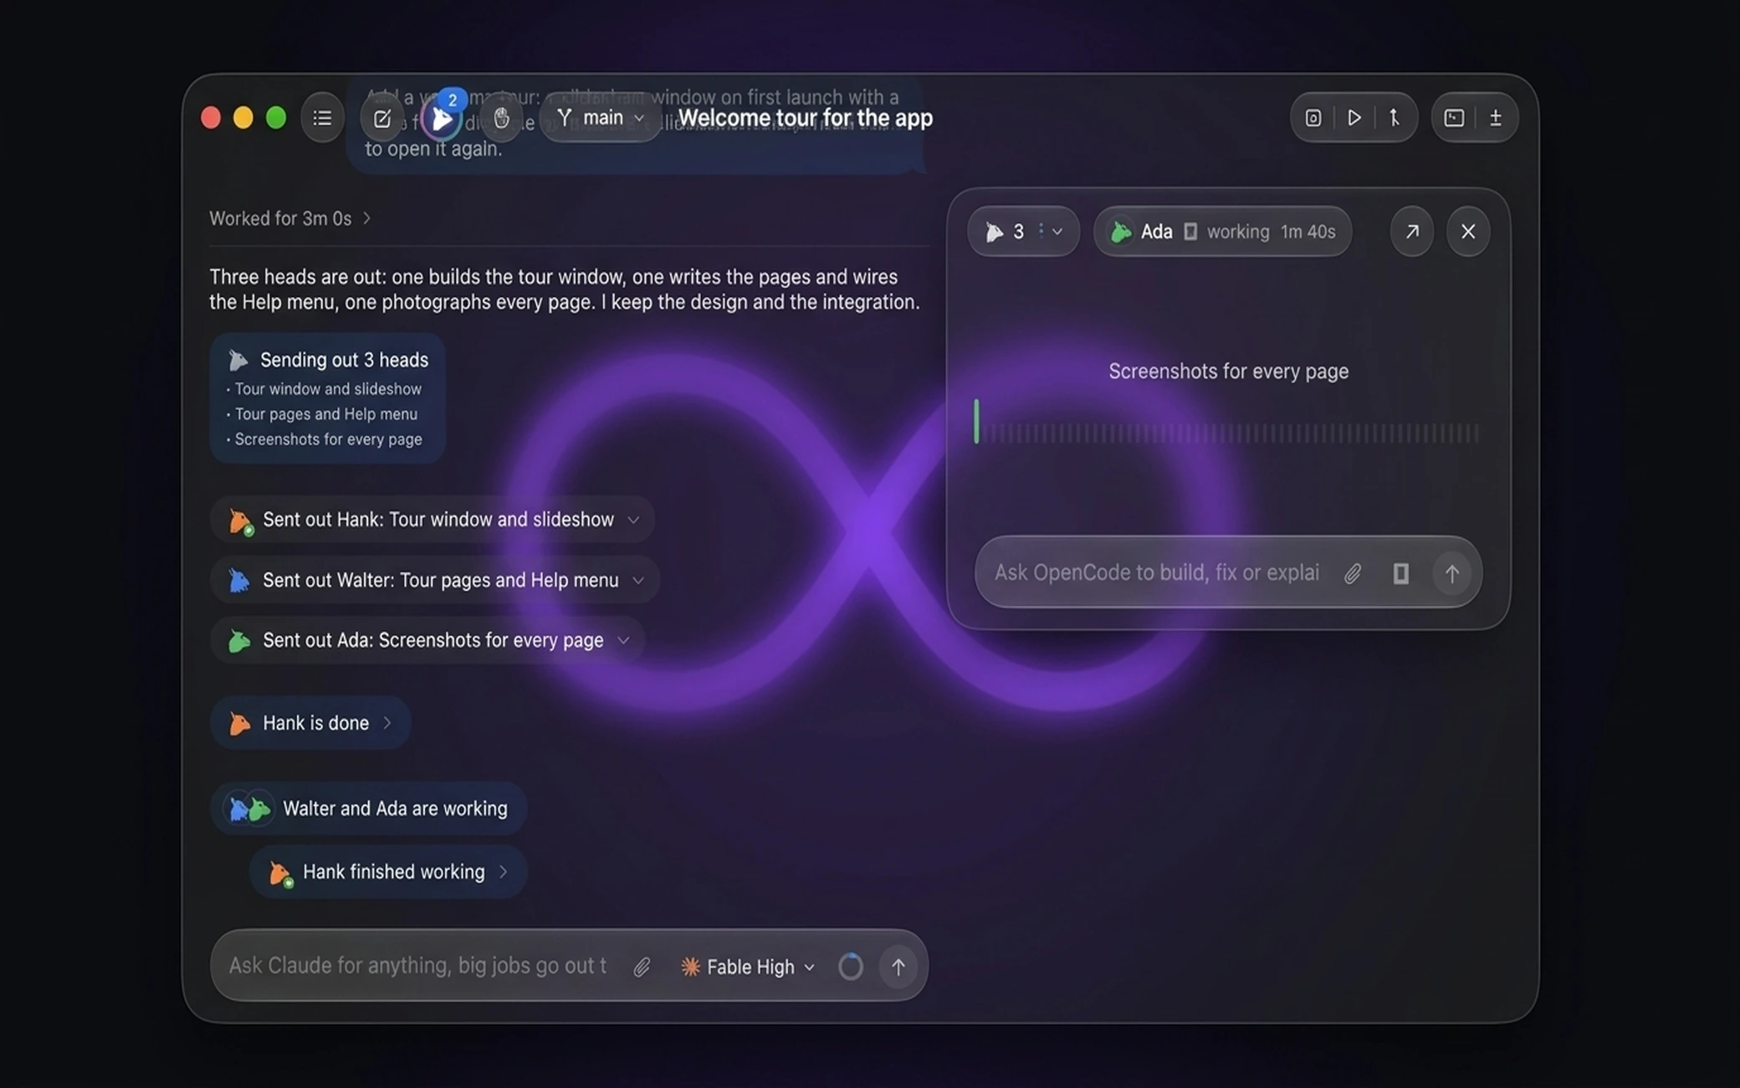Expand Sent out Ada: Screenshots for every page
The width and height of the screenshot is (1740, 1088).
(427, 640)
